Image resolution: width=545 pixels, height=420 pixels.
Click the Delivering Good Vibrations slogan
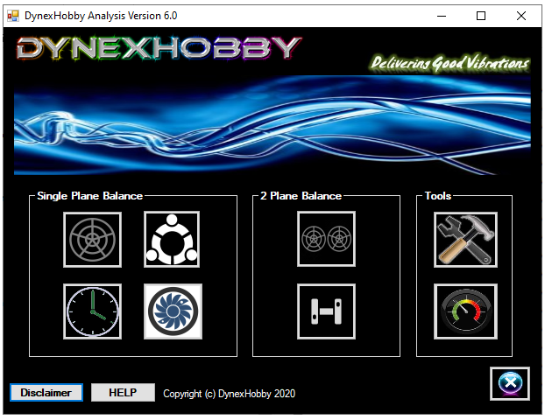point(449,64)
